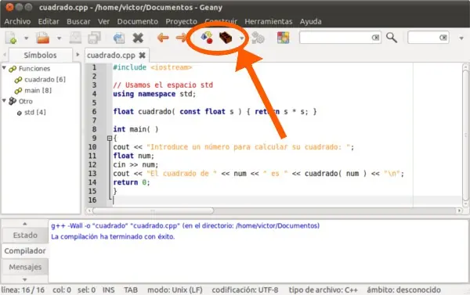Close the cuadrado.cpp tab
The height and width of the screenshot is (295, 470).
[142, 56]
